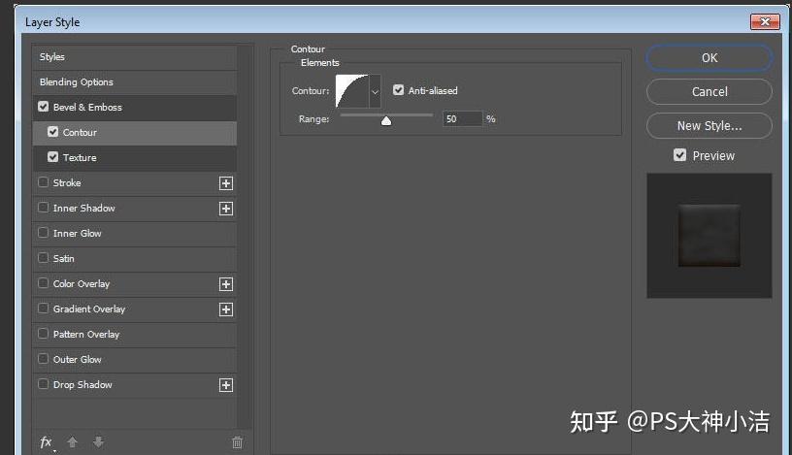The image size is (792, 455).
Task: Click the style preview thumbnail
Action: [x=709, y=236]
